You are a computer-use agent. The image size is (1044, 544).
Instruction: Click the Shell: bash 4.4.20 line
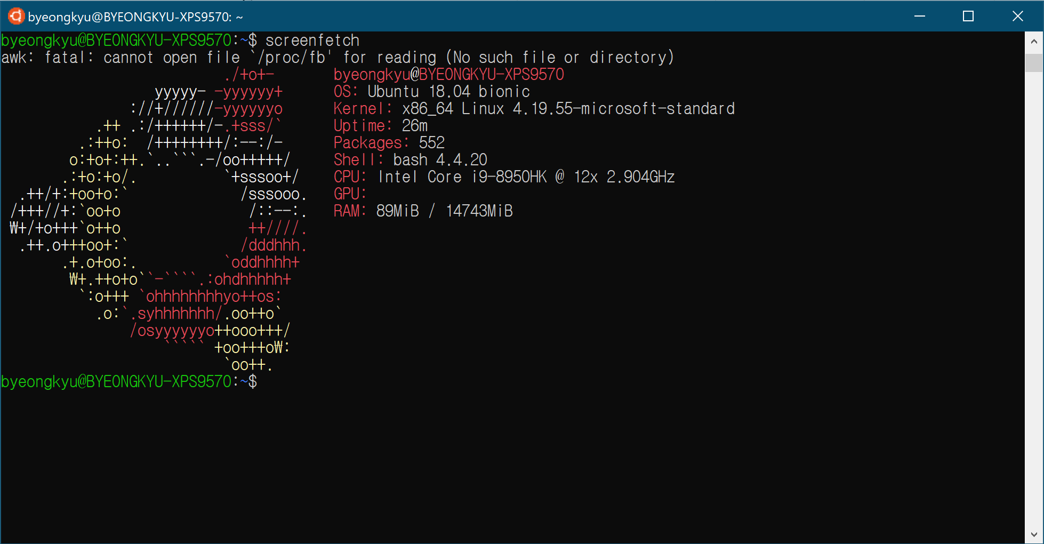click(x=410, y=160)
